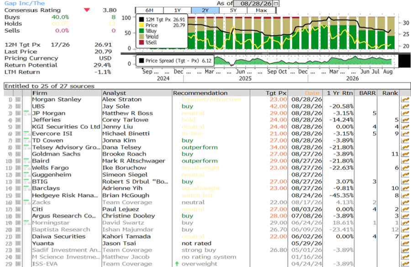Click the list icon in KGI Securities row

(18, 127)
